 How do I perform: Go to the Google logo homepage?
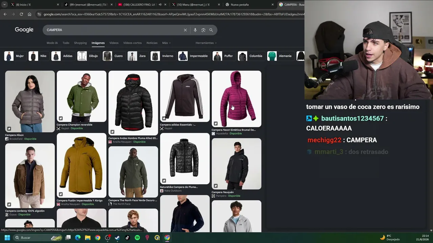click(x=24, y=30)
